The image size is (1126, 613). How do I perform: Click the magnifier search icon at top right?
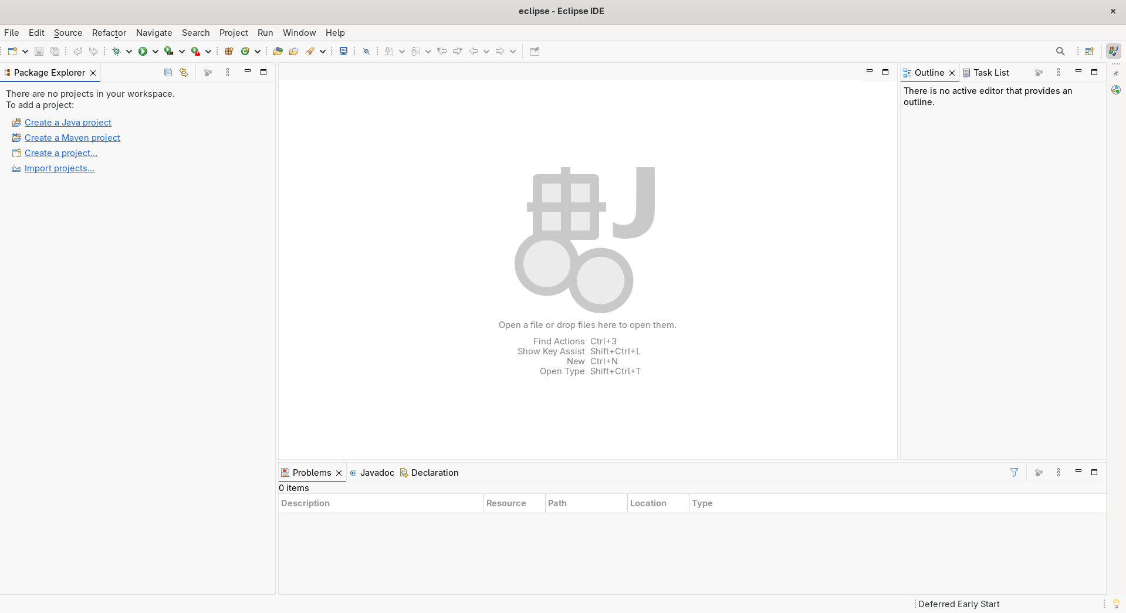tap(1060, 52)
